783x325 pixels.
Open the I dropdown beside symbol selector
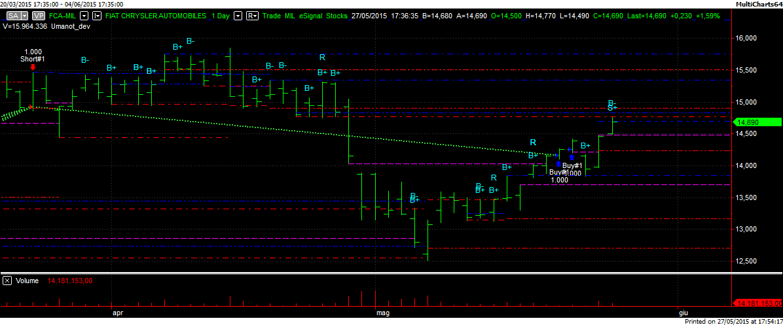pyautogui.click(x=96, y=15)
